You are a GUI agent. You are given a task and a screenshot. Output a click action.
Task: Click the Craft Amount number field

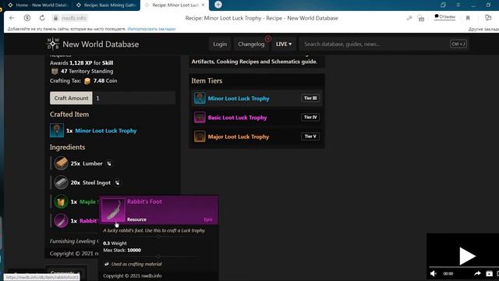(134, 98)
